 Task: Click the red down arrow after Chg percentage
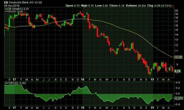(173, 6)
